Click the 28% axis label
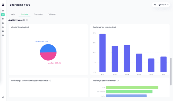173x101 pixels. coord(94,33)
